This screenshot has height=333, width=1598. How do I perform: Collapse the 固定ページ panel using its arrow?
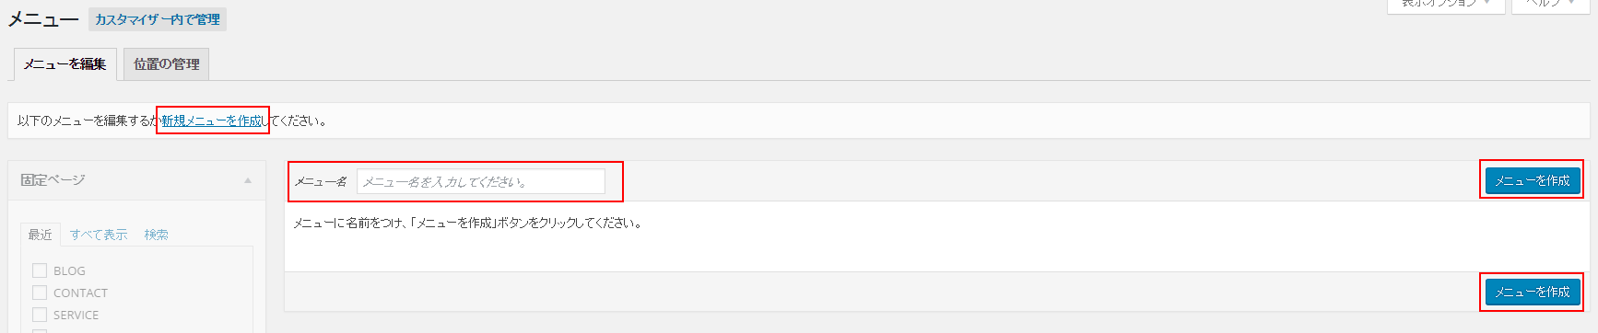pos(247,180)
